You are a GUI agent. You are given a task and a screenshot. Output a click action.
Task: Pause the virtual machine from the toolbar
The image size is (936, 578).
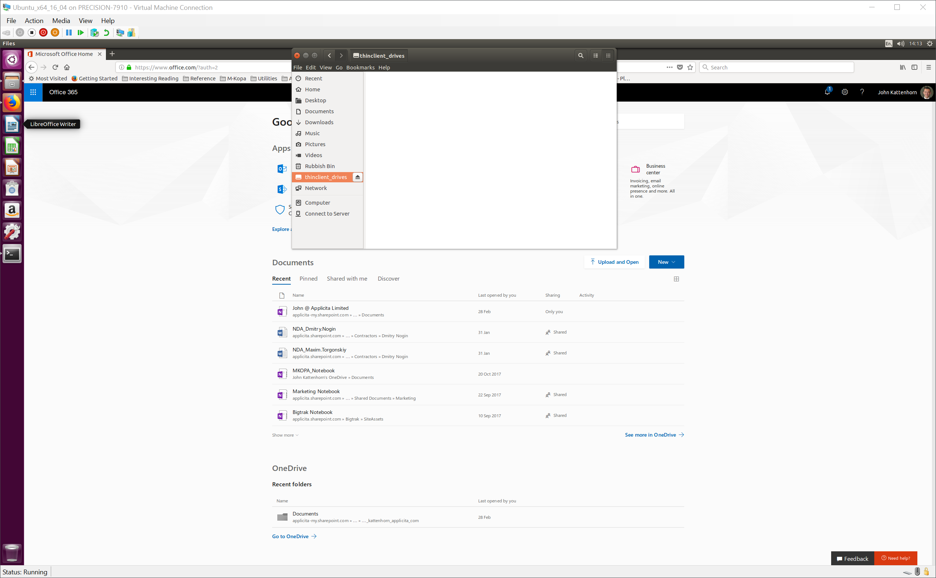pos(69,33)
